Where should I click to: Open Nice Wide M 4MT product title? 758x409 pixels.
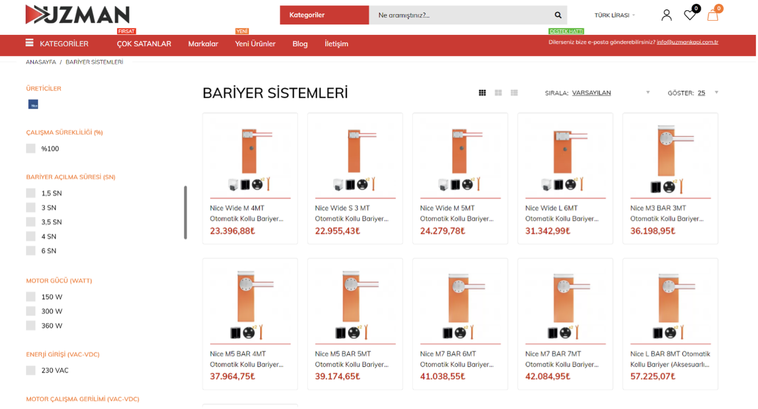coord(247,213)
